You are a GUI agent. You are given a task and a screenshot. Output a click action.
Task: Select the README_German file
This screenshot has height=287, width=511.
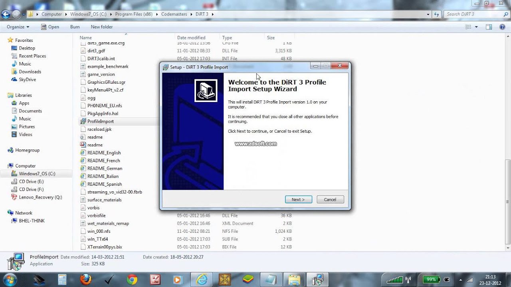105,168
